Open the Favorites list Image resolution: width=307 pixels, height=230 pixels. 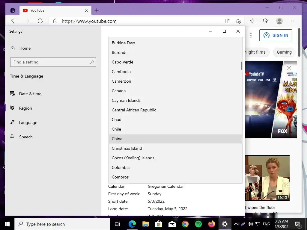pos(252,21)
